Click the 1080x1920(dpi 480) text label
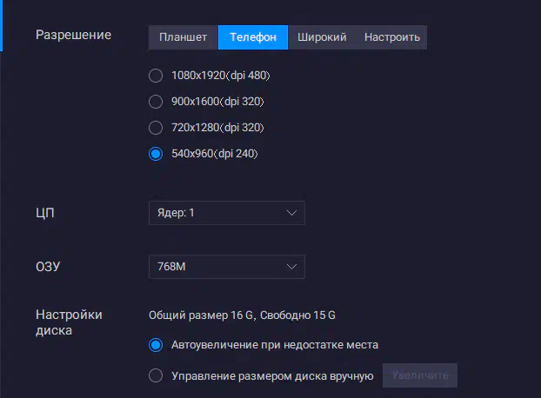This screenshot has height=398, width=541. pos(220,76)
